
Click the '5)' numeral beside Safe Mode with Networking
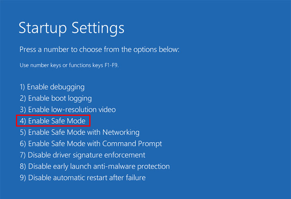click(23, 133)
